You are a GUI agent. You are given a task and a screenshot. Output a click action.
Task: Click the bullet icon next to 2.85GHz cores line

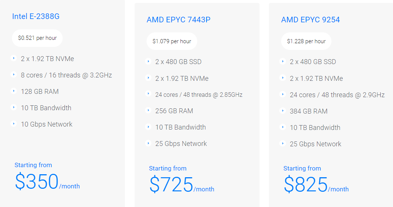point(148,94)
